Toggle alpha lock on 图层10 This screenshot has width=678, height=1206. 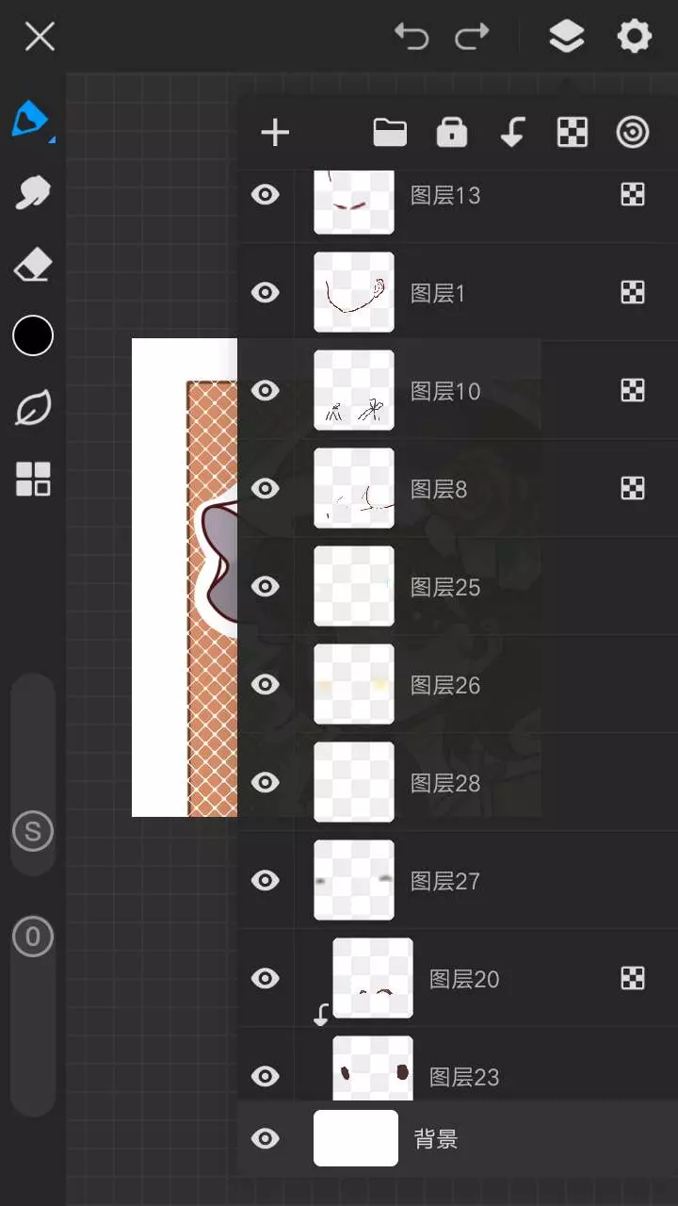coord(633,390)
